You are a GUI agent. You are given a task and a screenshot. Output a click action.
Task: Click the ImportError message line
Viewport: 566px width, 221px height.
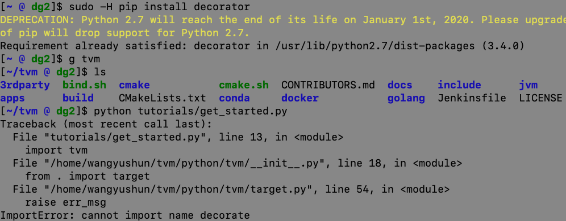(125, 215)
